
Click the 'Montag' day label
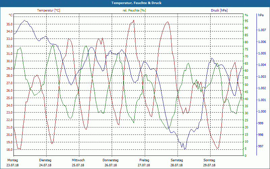point(12,160)
